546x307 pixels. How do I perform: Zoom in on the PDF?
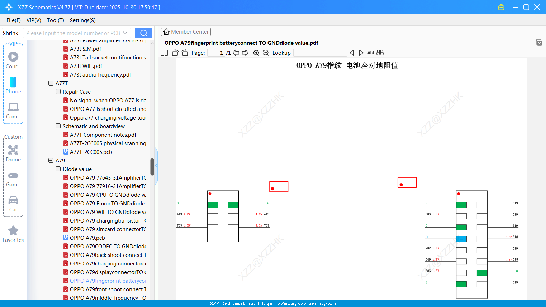click(256, 53)
